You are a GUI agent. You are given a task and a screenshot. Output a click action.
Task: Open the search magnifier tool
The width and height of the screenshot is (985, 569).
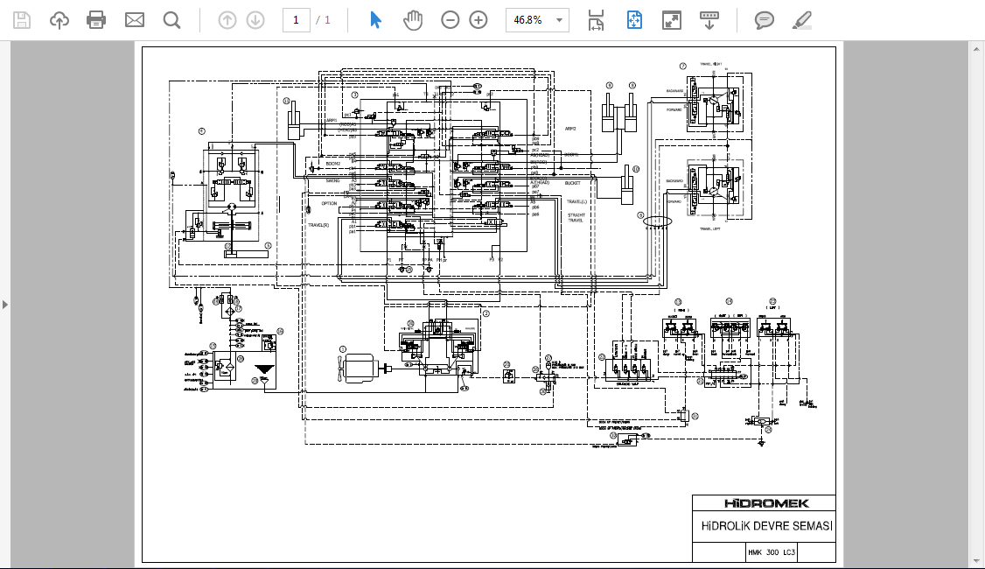(171, 20)
